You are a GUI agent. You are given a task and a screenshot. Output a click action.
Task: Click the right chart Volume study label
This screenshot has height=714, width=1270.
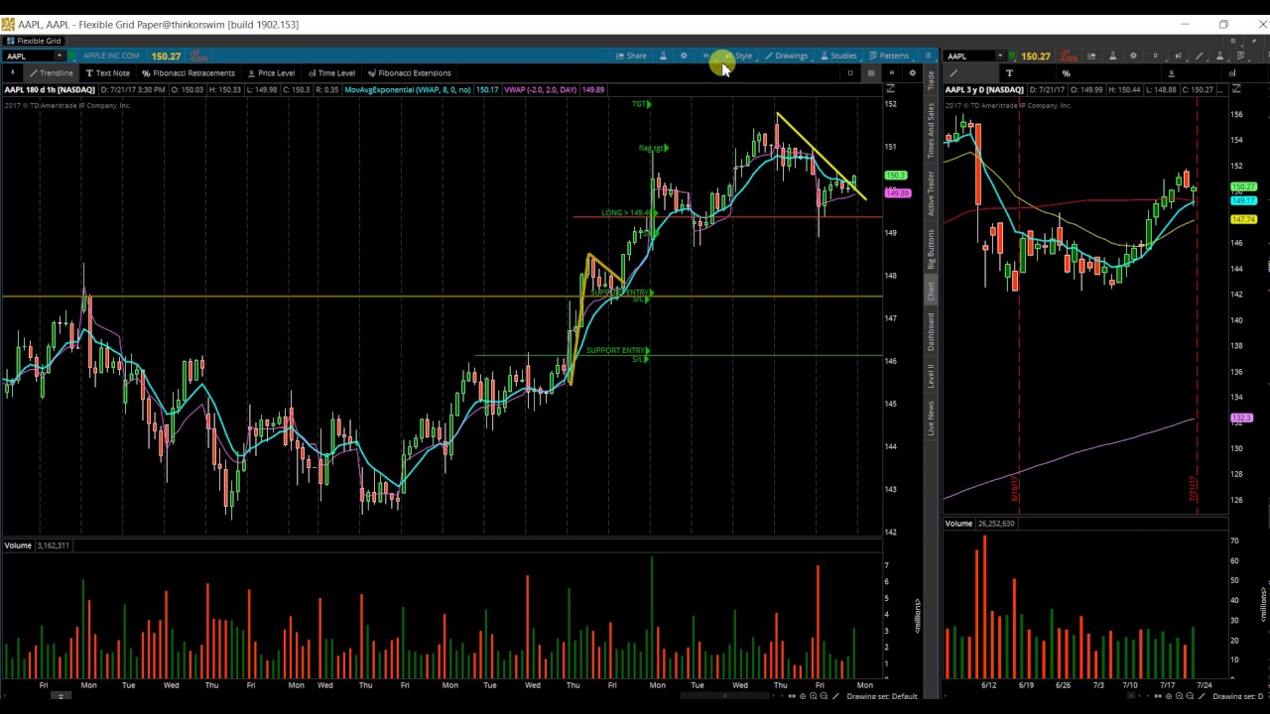[x=958, y=524]
